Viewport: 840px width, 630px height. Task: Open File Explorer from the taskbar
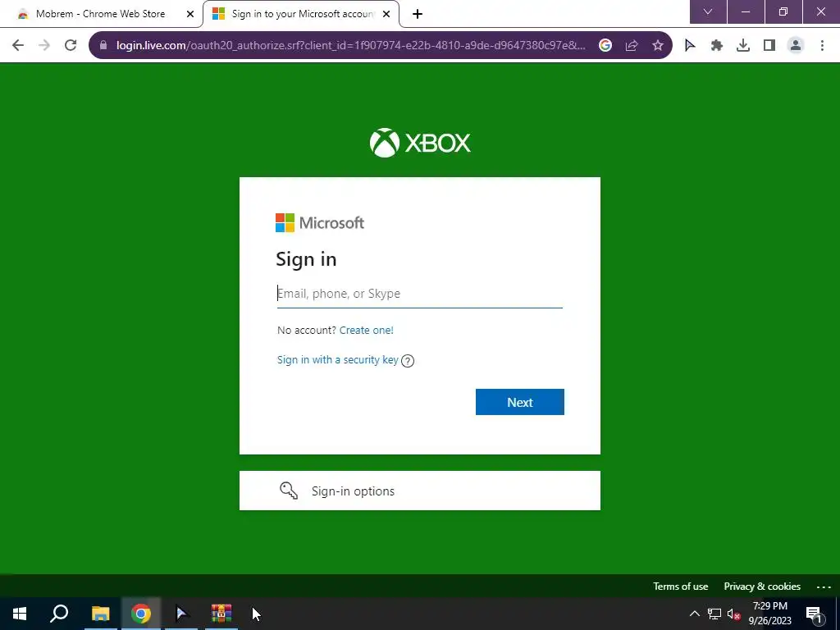[x=100, y=614]
